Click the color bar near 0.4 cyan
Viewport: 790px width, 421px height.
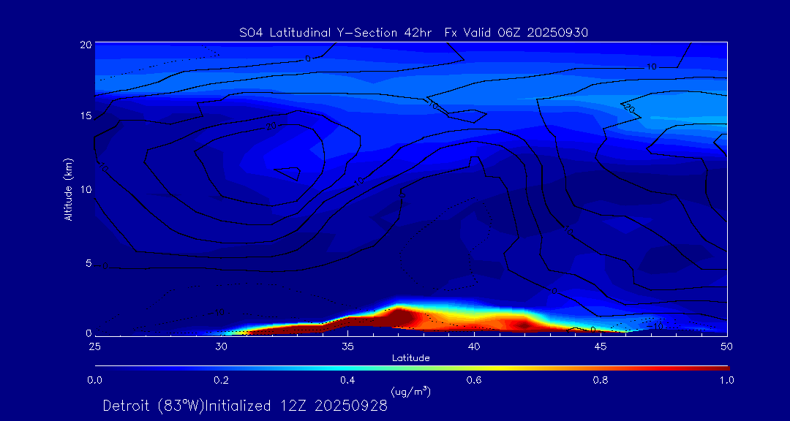pyautogui.click(x=348, y=368)
